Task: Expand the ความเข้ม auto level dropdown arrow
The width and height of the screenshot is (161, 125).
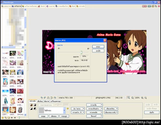Action: pos(101,105)
